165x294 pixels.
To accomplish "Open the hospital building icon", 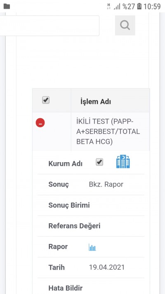I will 123,161.
